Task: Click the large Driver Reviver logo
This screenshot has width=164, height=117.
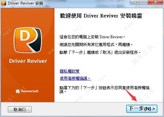Action: pyautogui.click(x=28, y=40)
